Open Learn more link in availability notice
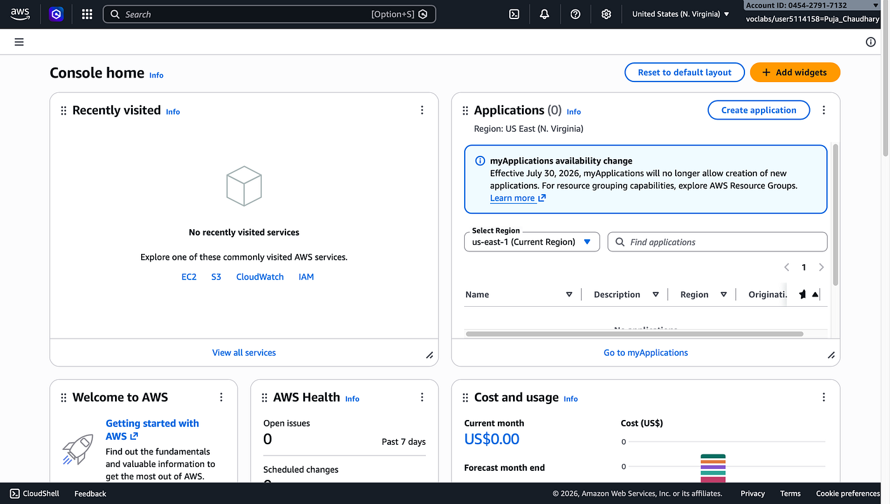Screen dimensions: 890x504 point(517,198)
